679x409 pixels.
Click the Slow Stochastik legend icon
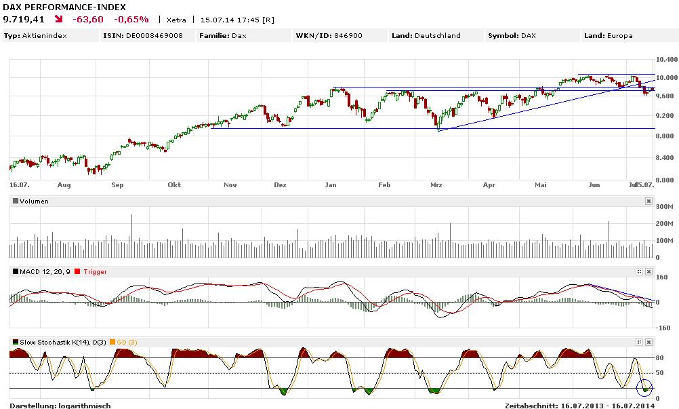coord(16,342)
